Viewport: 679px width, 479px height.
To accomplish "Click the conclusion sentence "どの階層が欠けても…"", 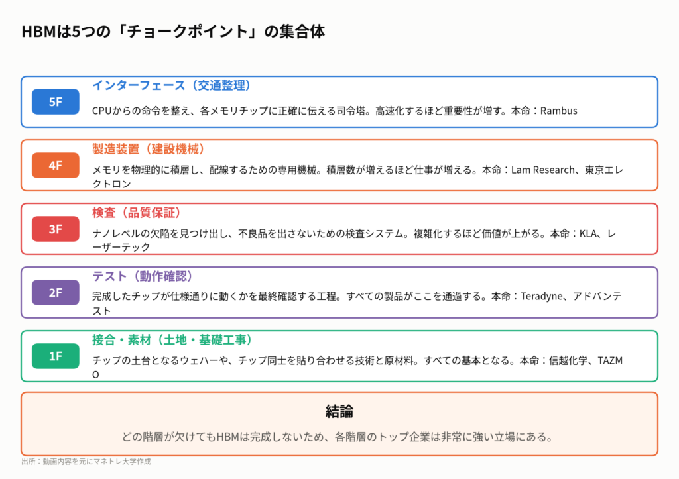I will click(x=339, y=437).
